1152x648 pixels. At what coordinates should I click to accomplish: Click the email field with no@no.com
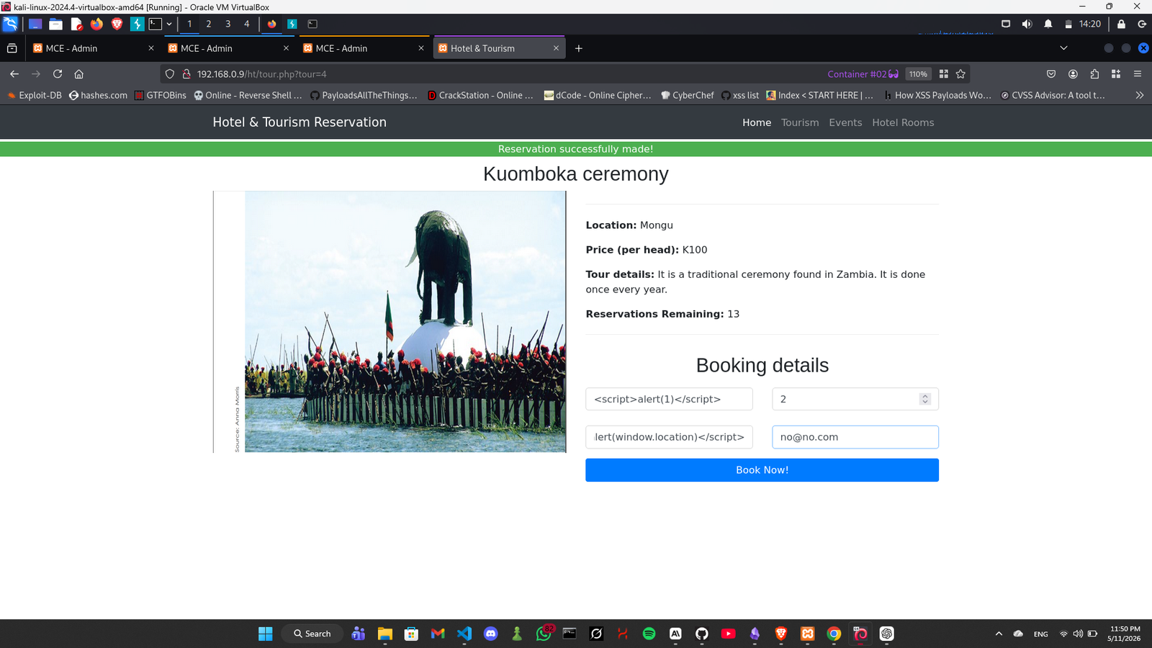855,437
